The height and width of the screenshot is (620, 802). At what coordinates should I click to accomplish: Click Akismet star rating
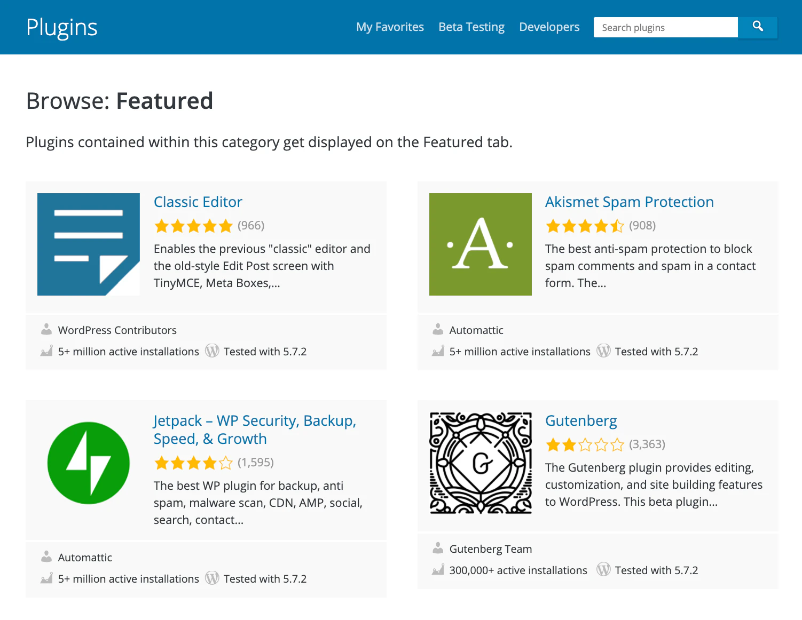point(585,226)
